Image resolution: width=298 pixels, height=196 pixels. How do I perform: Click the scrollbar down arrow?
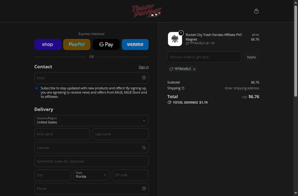pyautogui.click(x=296, y=193)
